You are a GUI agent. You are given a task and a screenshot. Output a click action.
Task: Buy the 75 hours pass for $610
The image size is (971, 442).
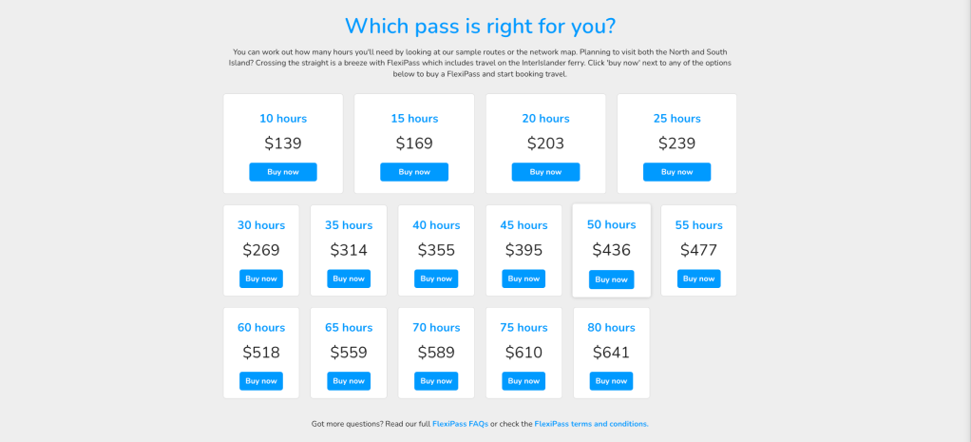click(524, 381)
